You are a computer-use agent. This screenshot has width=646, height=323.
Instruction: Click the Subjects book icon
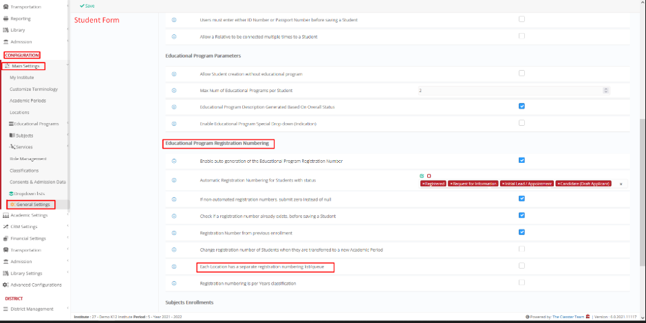pyautogui.click(x=12, y=135)
